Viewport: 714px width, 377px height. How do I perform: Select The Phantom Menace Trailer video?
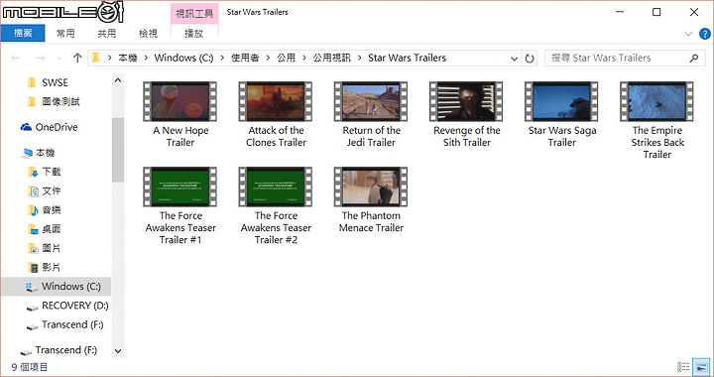pos(371,199)
